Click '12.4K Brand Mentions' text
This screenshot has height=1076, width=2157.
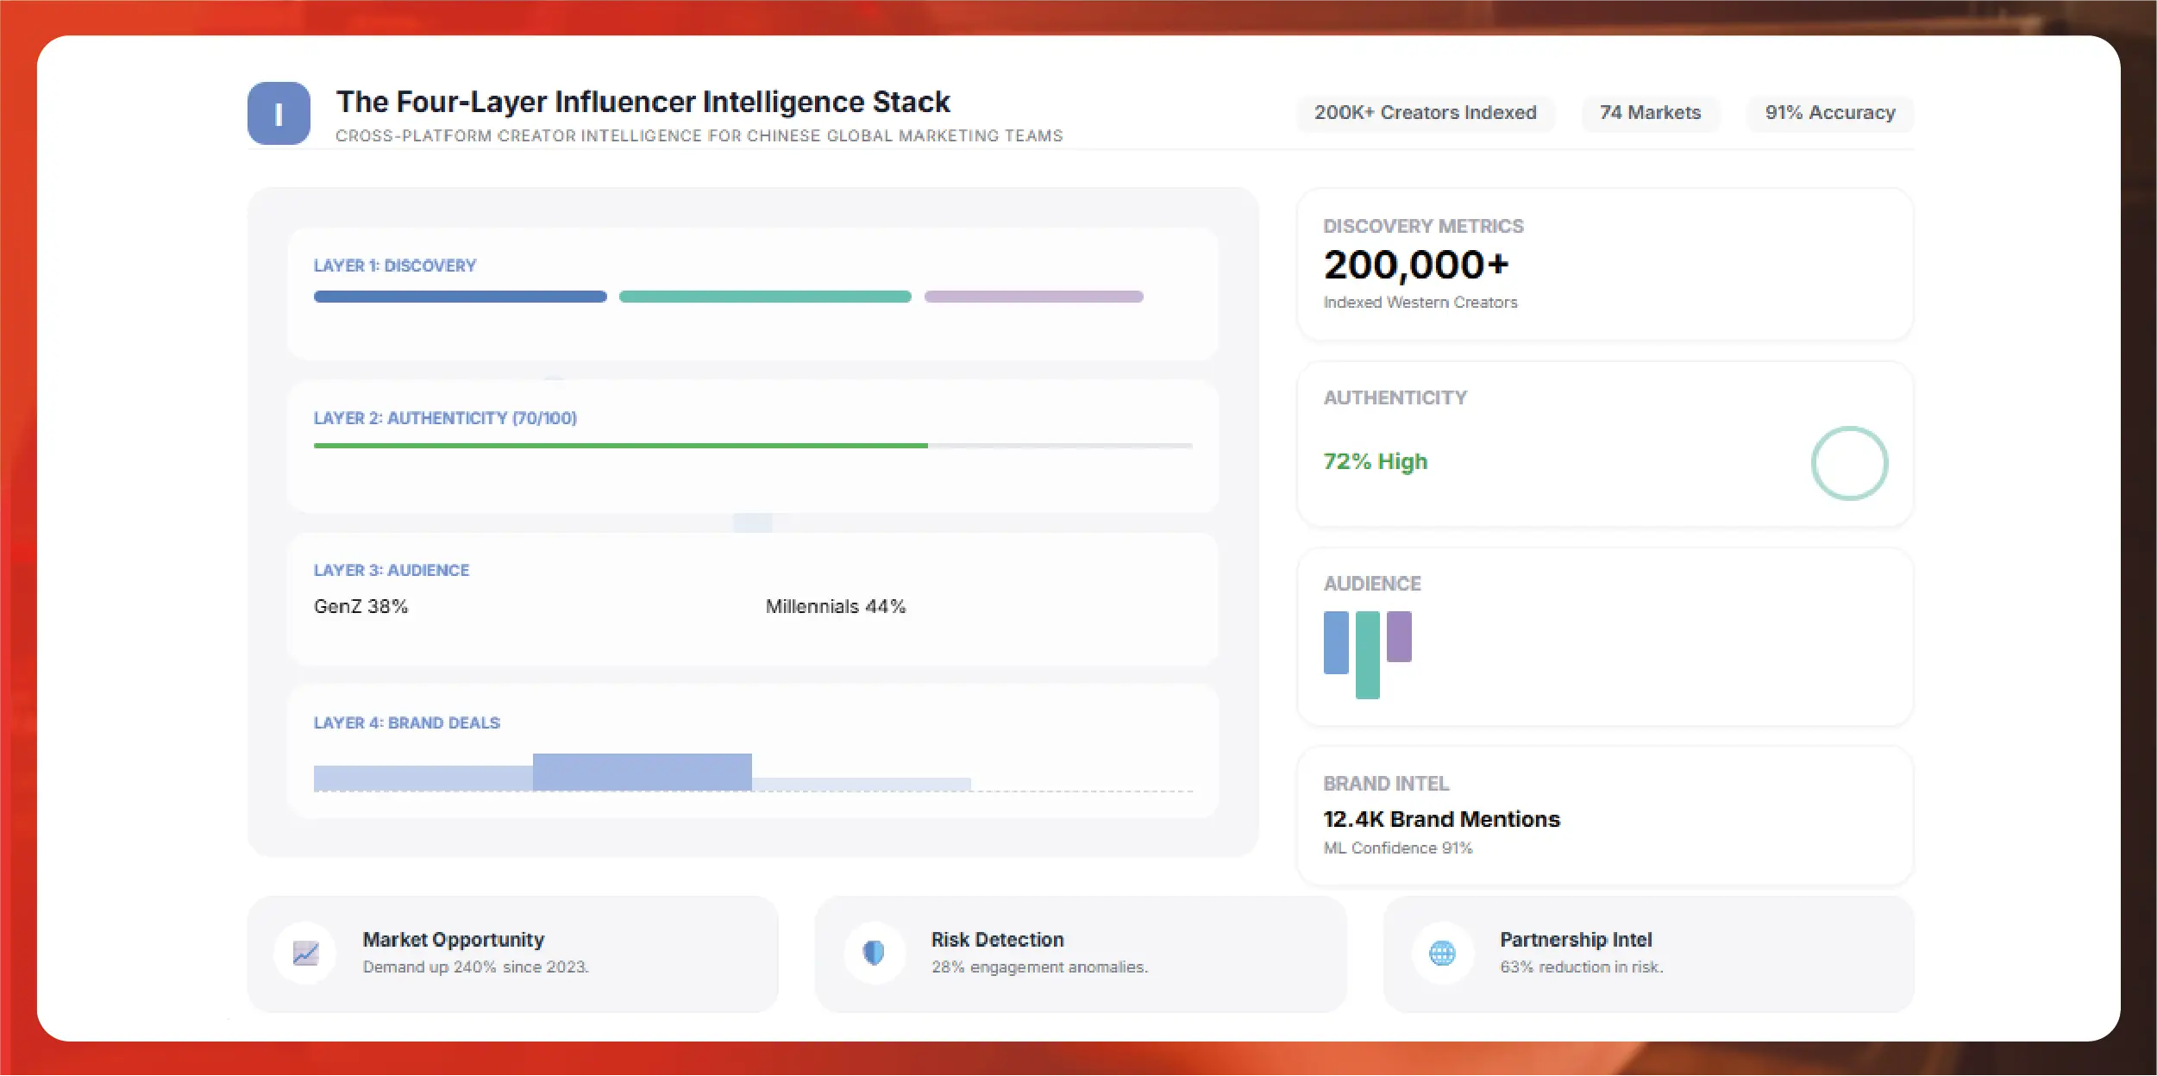(1442, 819)
